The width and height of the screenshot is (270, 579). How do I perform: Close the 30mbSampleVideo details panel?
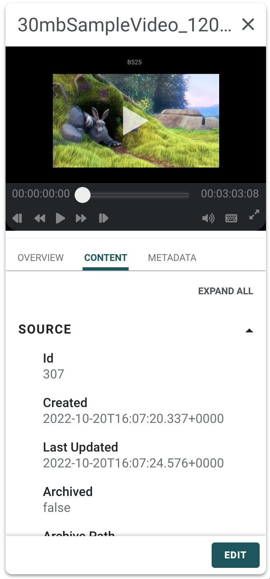pos(248,25)
